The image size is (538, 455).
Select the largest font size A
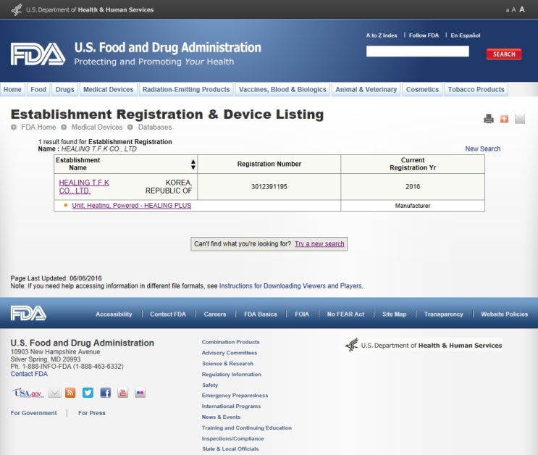click(x=522, y=9)
